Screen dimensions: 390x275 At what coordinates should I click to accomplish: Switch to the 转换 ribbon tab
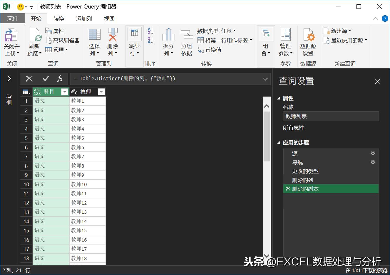[x=58, y=18]
